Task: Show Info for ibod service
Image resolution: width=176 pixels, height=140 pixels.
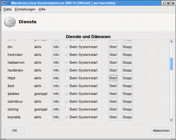Action: tap(56, 86)
